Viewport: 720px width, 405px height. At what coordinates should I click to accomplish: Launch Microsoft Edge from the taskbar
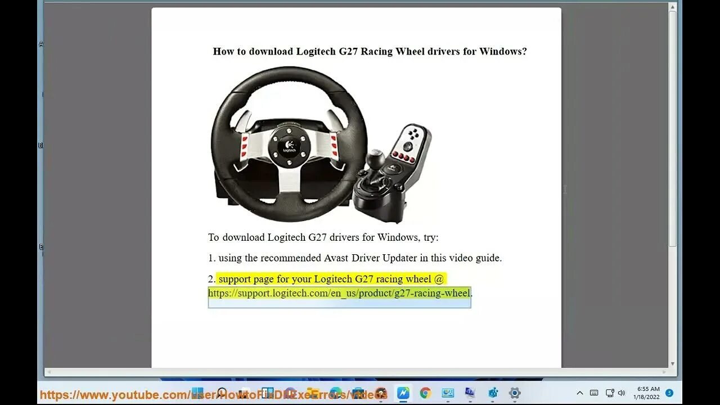[336, 393]
